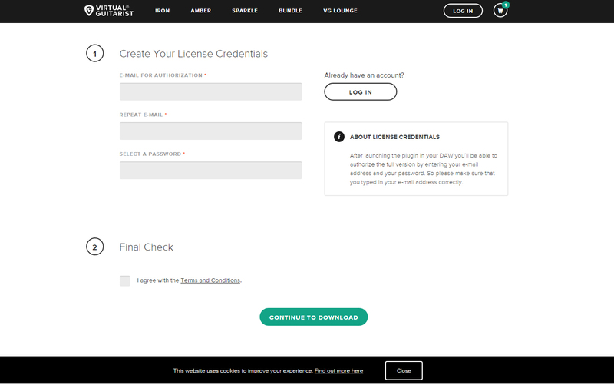This screenshot has width=614, height=385.
Task: Visit the VG LOUNGE section
Action: (x=338, y=11)
